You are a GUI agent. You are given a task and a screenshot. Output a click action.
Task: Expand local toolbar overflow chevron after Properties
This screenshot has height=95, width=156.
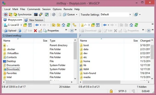[66, 30]
